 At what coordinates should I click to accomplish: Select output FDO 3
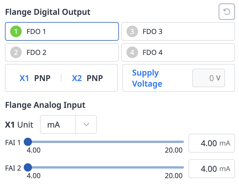pos(178,31)
